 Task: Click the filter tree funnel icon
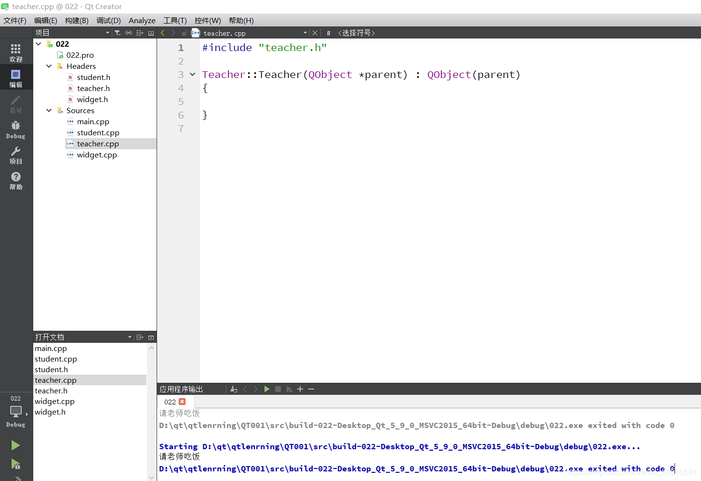[118, 33]
